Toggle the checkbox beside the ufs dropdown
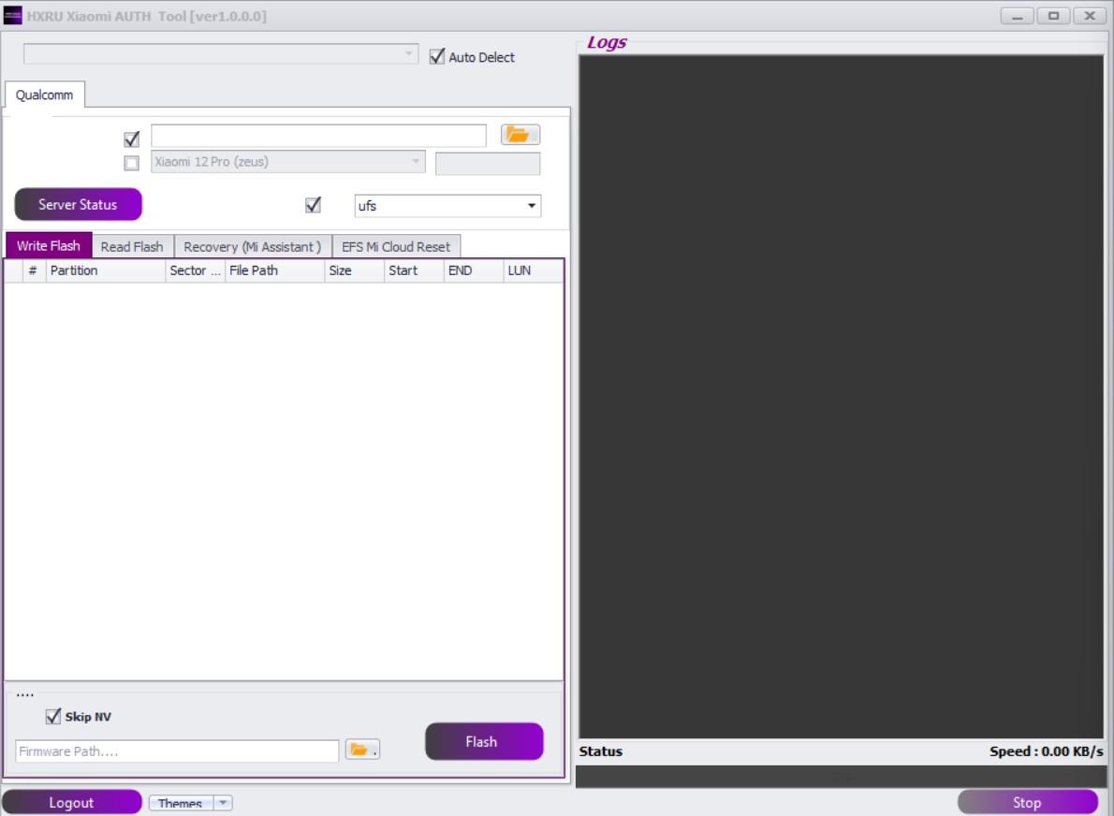This screenshot has height=816, width=1114. [313, 205]
